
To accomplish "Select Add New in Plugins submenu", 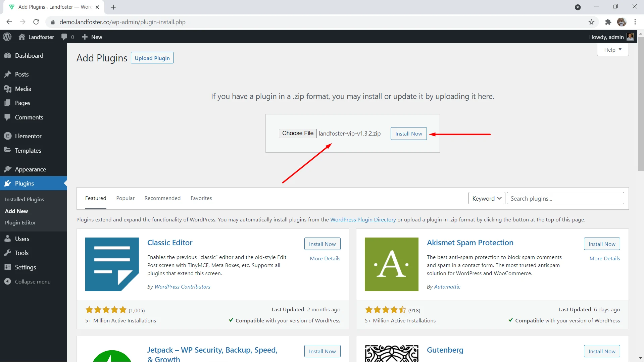I will [16, 211].
